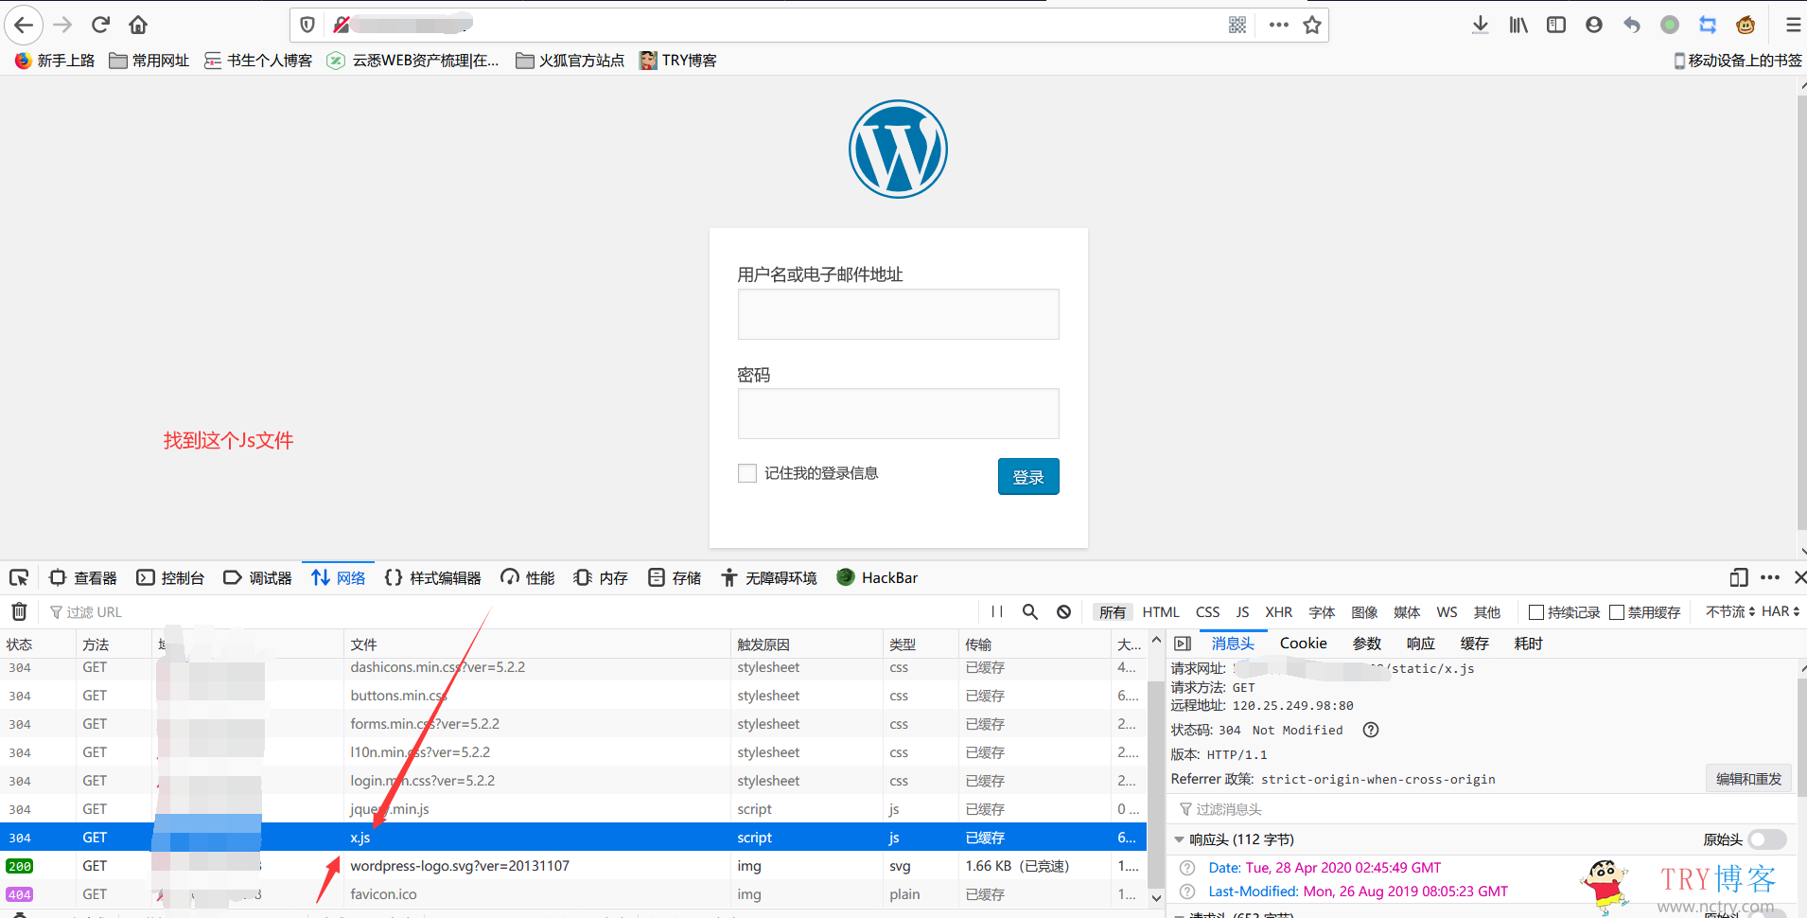
Task: Click the filter headers input
Action: pos(1482,809)
